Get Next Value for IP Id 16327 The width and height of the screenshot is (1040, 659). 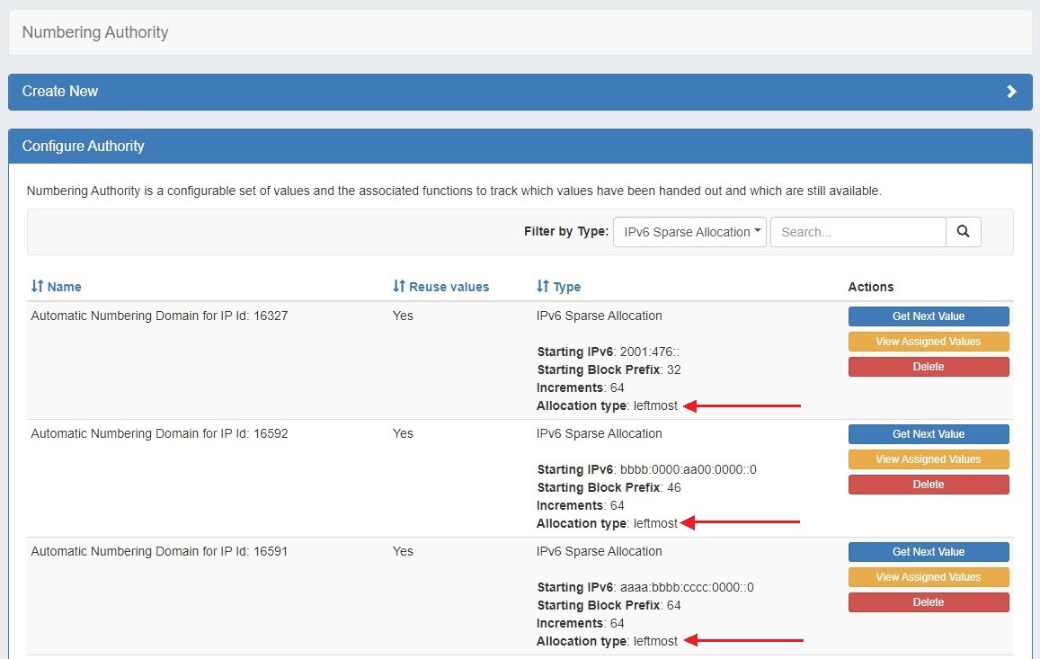tap(928, 316)
